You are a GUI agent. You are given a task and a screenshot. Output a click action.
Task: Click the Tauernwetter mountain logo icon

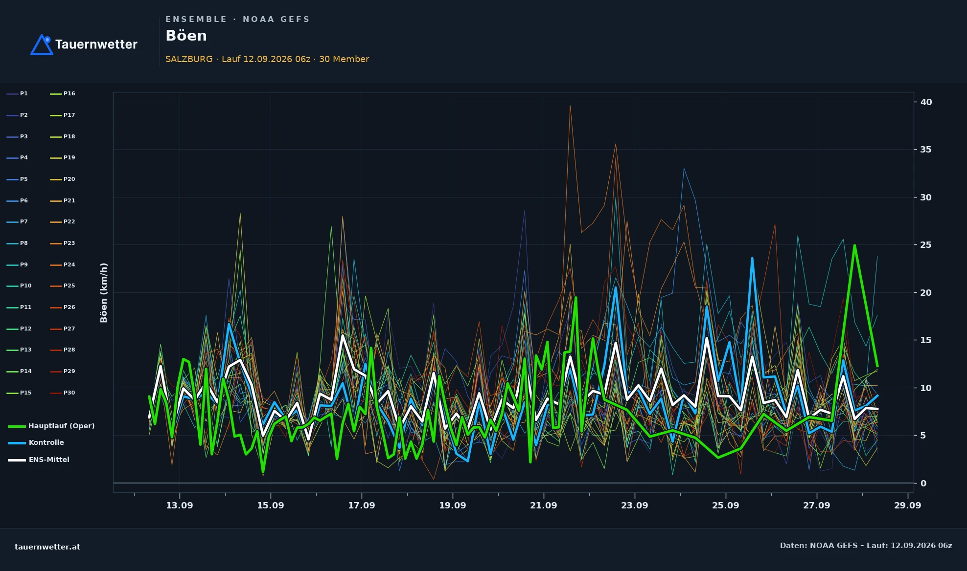click(x=42, y=44)
